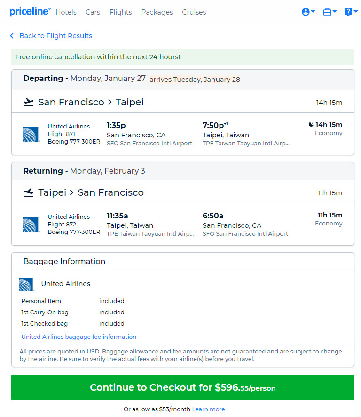Open United Airlines baggage fee information link
The height and width of the screenshot is (417, 361).
(79, 337)
